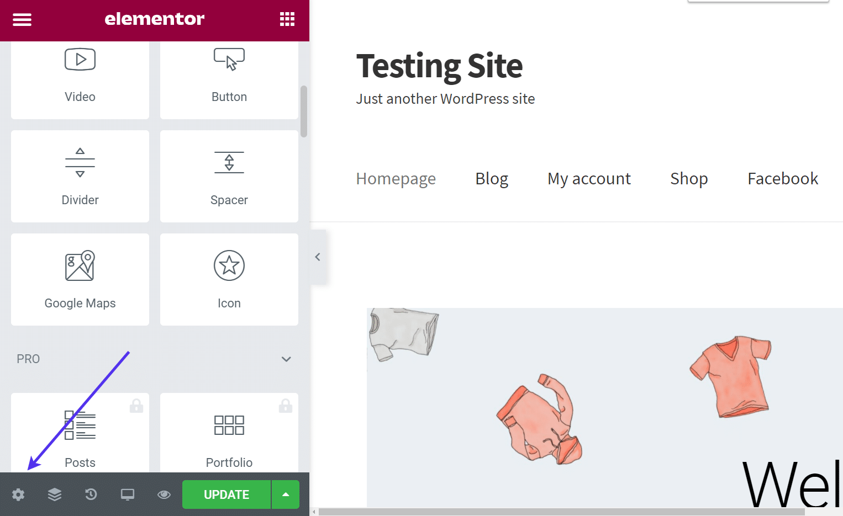Viewport: 843px width, 516px height.
Task: Open the Shop menu item
Action: (689, 179)
